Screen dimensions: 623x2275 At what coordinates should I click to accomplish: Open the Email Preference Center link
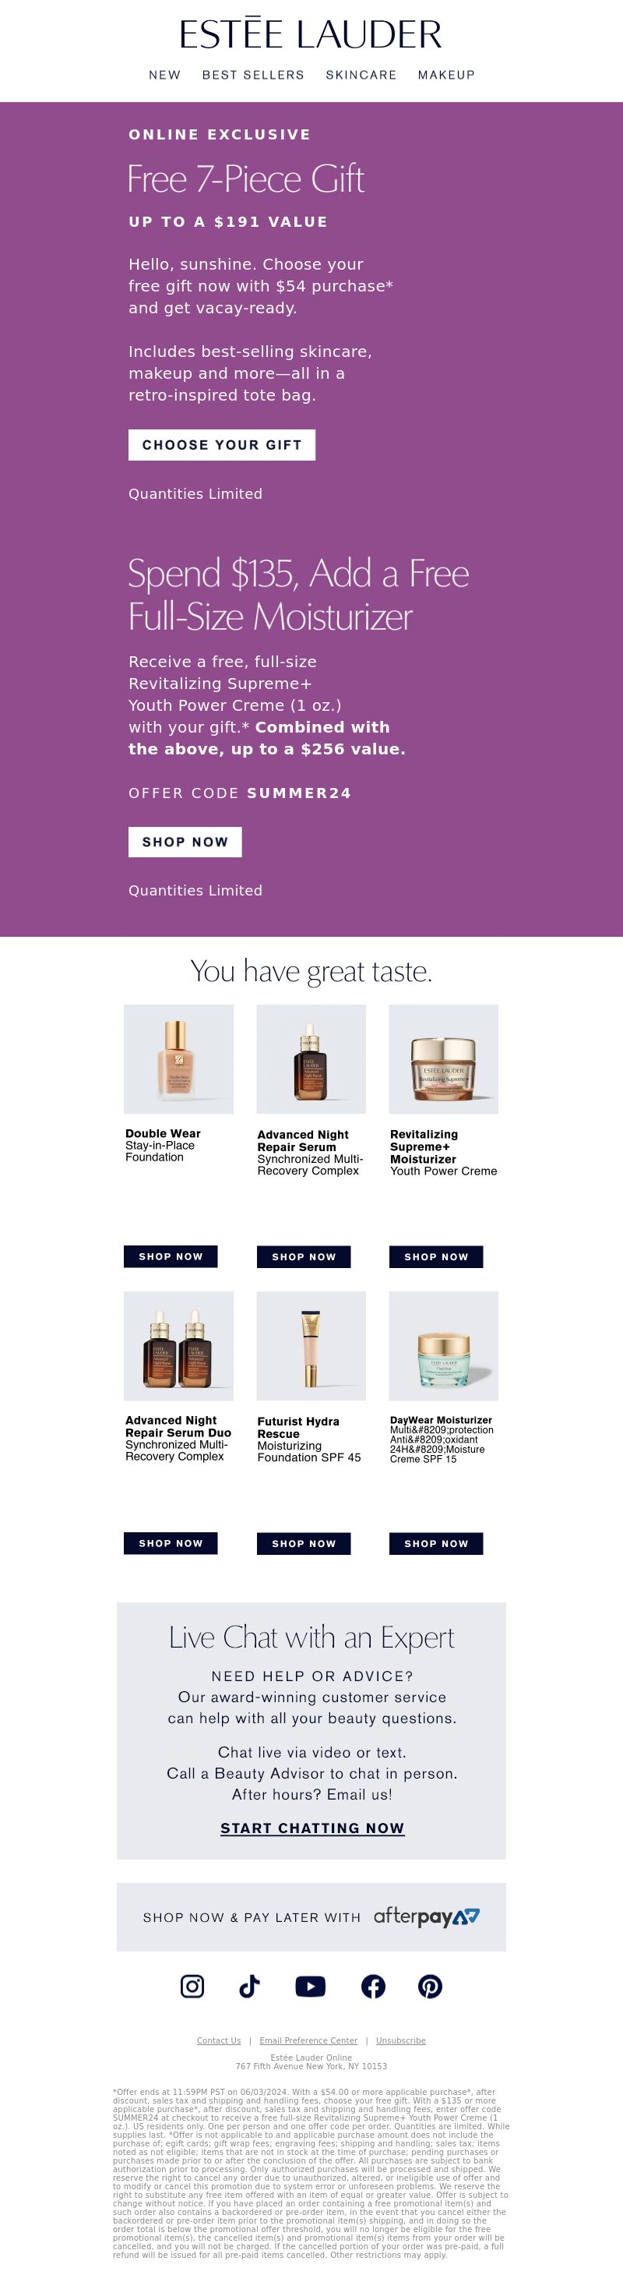[308, 2040]
